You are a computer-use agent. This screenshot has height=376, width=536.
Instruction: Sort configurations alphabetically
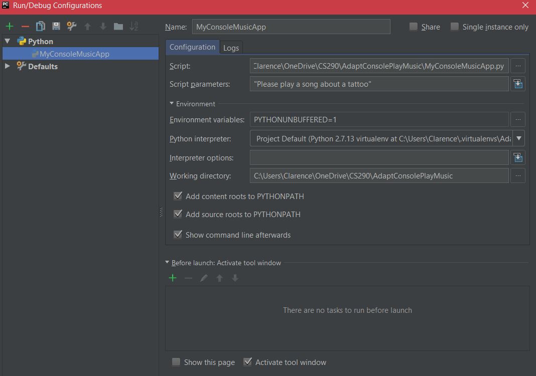134,27
